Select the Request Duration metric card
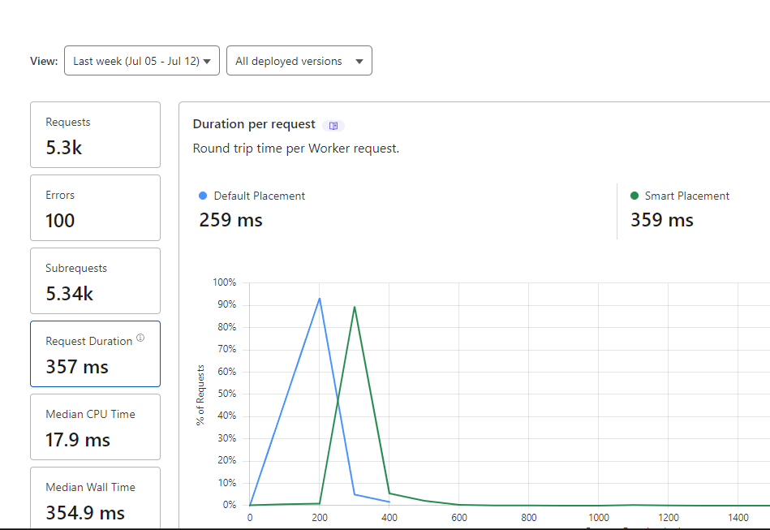Screen dimensions: 770x530 95,354
